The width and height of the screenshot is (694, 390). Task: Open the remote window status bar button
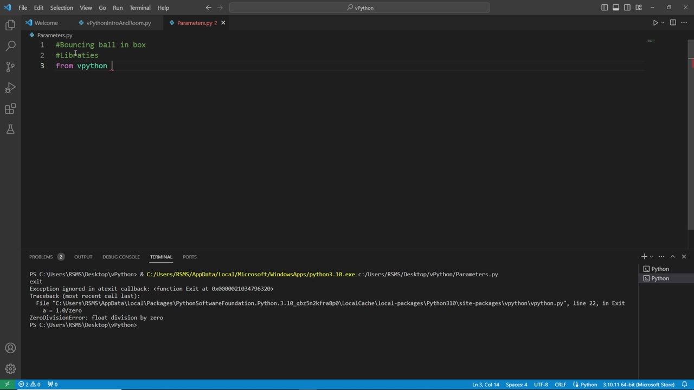tap(7, 385)
